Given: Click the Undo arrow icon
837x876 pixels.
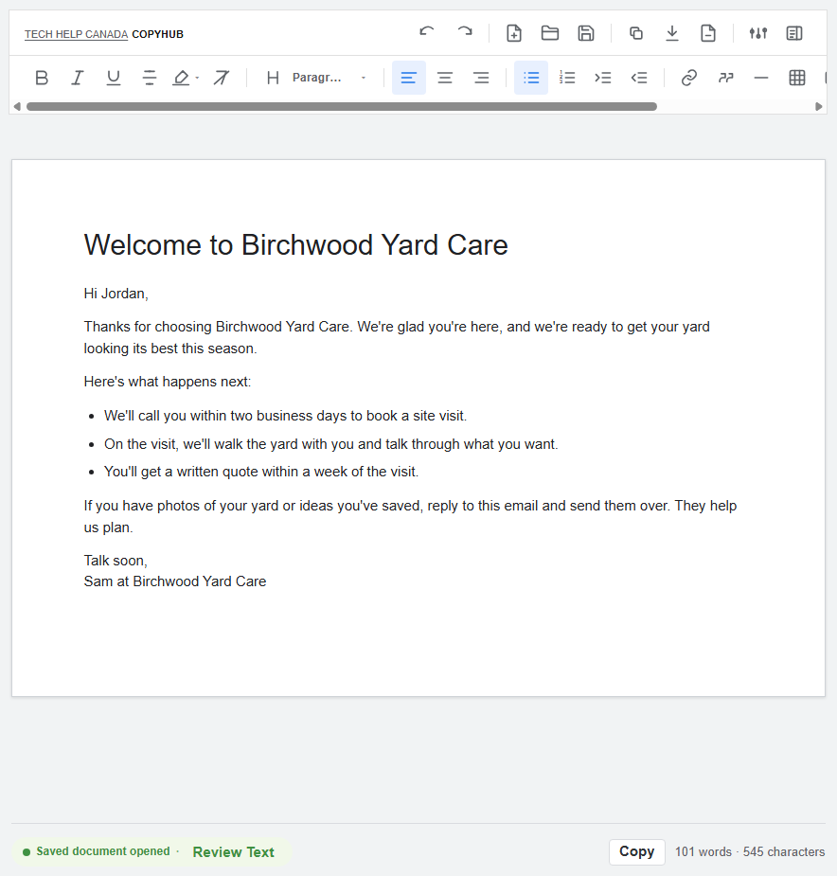Looking at the screenshot, I should [426, 33].
